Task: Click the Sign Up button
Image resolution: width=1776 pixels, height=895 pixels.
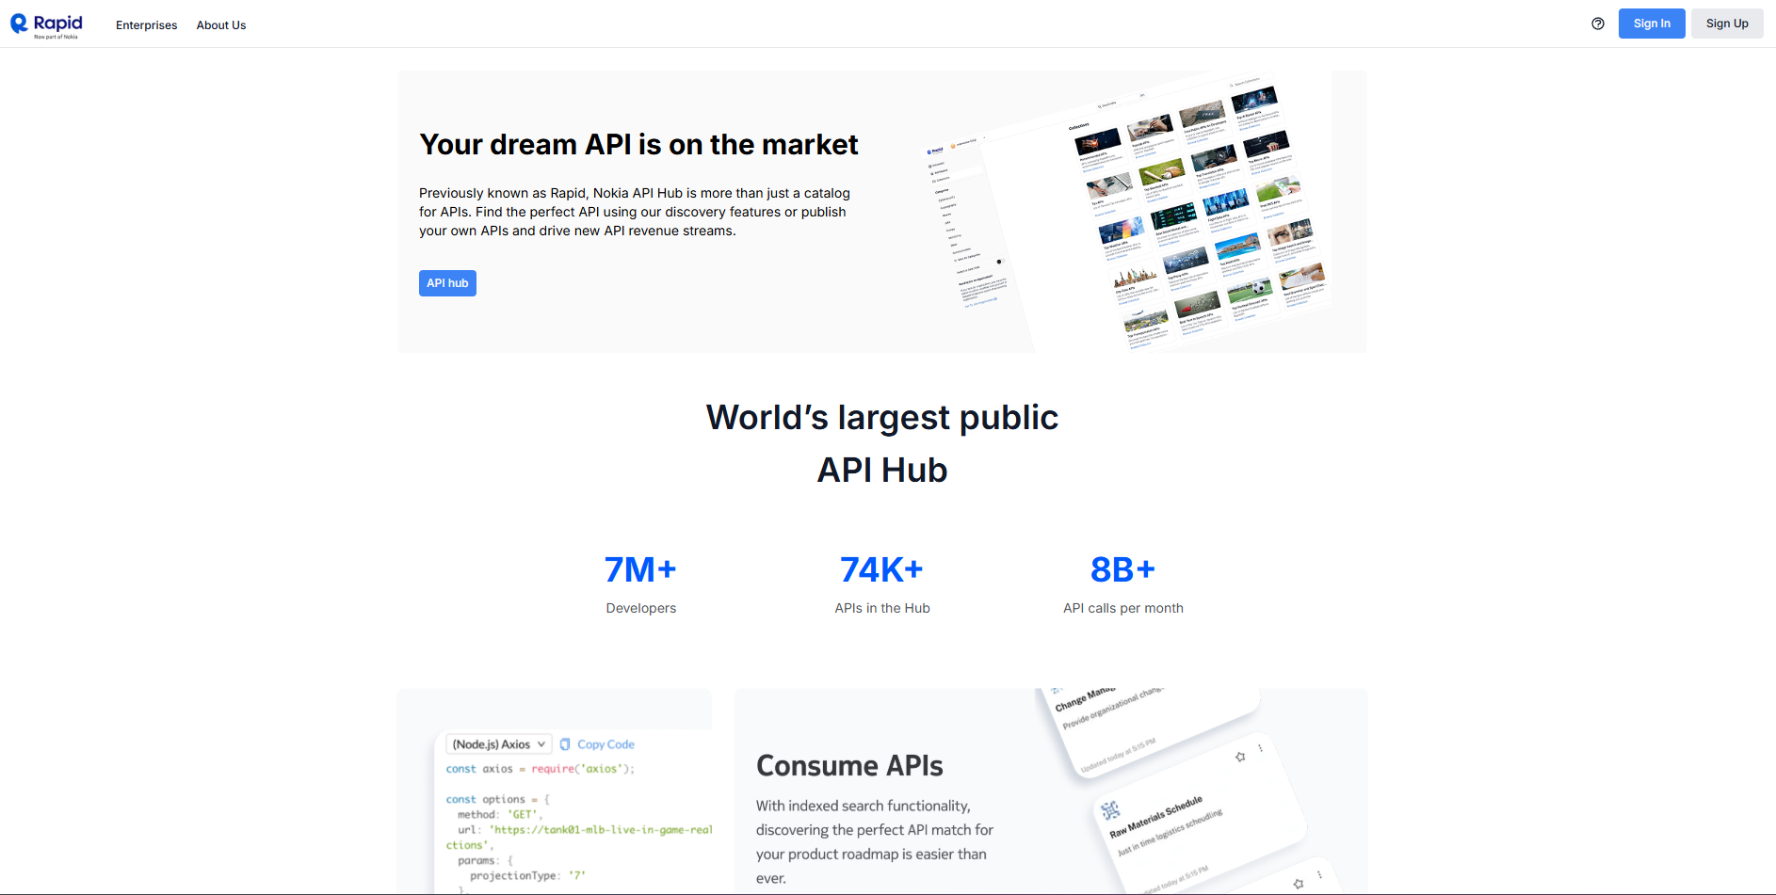Action: pos(1727,24)
